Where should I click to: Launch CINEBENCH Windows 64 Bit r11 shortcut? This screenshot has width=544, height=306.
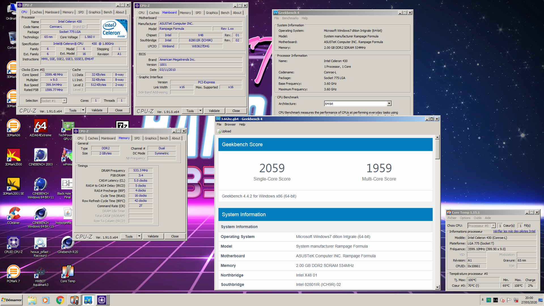(x=41, y=188)
